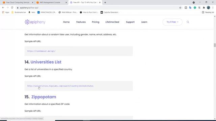
Task: Click the scrollbar up arrow
Action: (215, 16)
